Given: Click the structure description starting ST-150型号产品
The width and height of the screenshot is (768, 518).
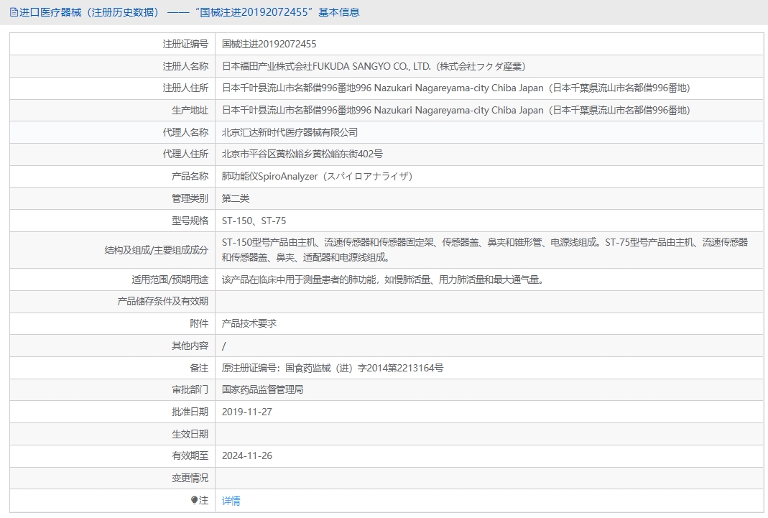Looking at the screenshot, I should tap(485, 250).
